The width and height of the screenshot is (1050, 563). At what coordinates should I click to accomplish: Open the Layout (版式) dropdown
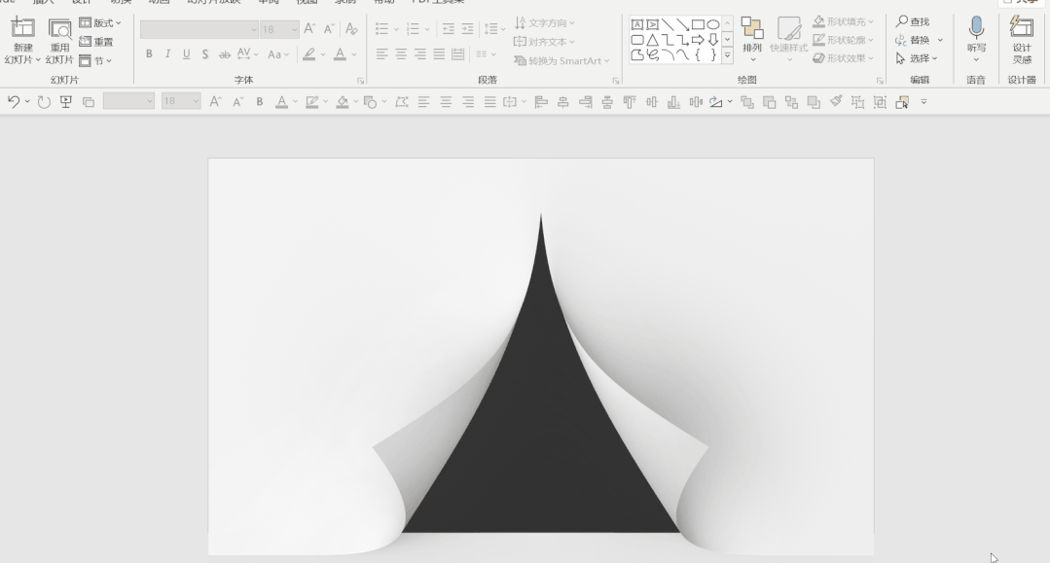(100, 22)
